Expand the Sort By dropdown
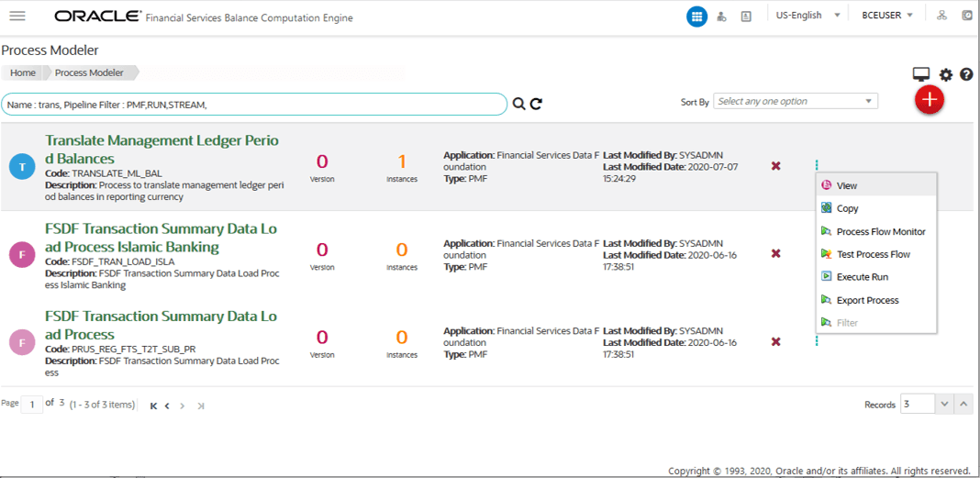The height and width of the screenshot is (478, 980). [796, 101]
